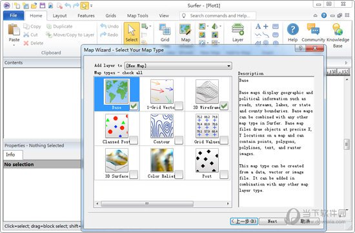
Task: Click the Undo arrow in ribbon
Action: [x=103, y=26]
